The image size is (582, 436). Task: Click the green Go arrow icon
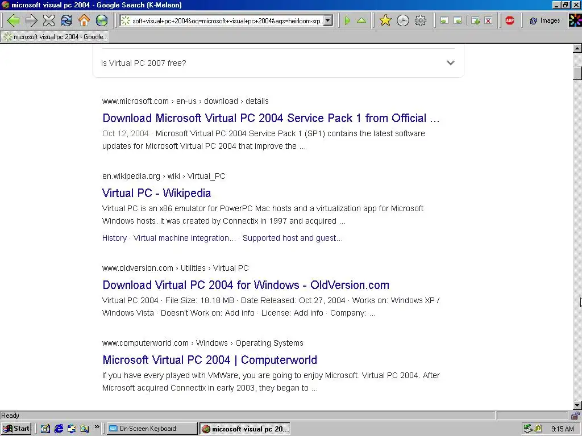pos(347,20)
